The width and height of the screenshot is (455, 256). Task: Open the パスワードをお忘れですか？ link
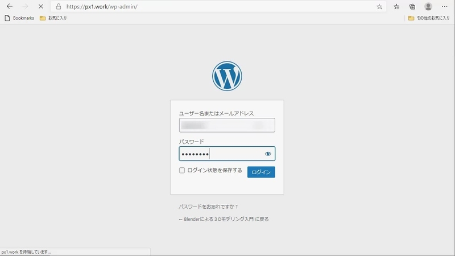point(208,207)
